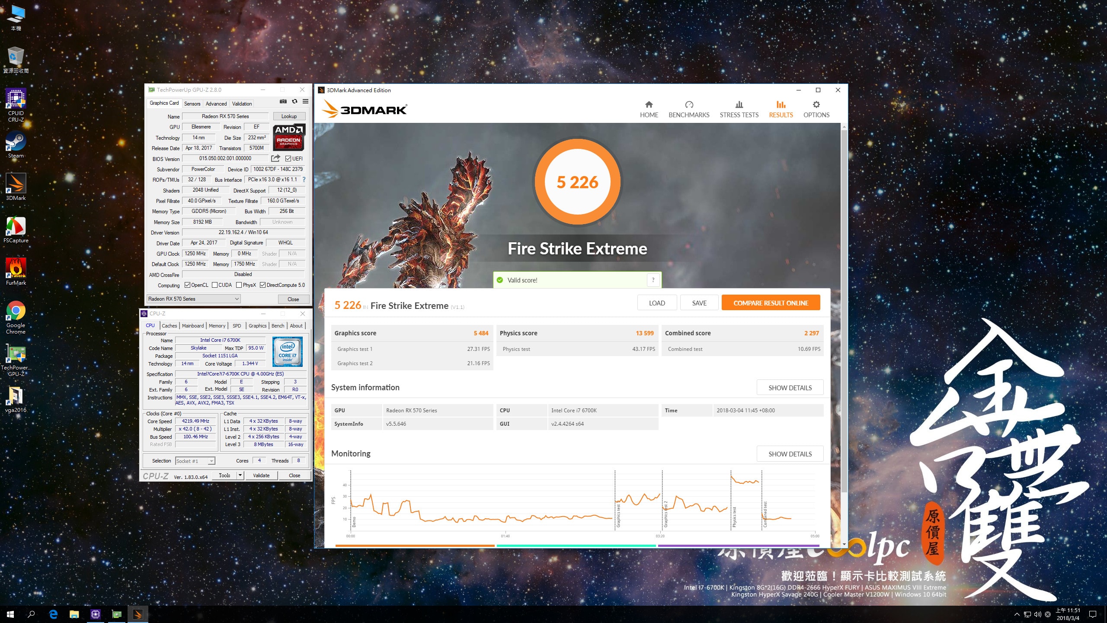Click the Close button in GPU-Z

[293, 299]
